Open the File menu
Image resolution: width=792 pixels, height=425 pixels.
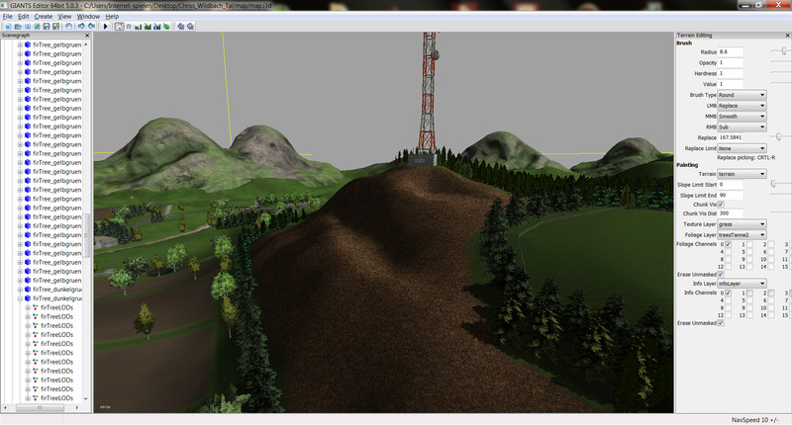click(x=8, y=17)
